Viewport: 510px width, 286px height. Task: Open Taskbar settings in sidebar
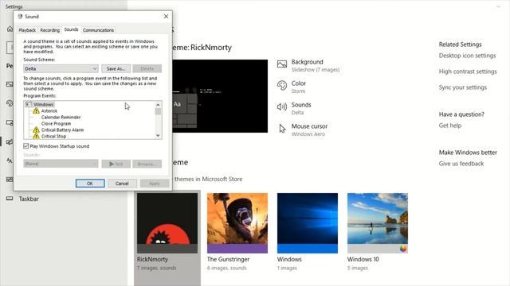tap(29, 199)
